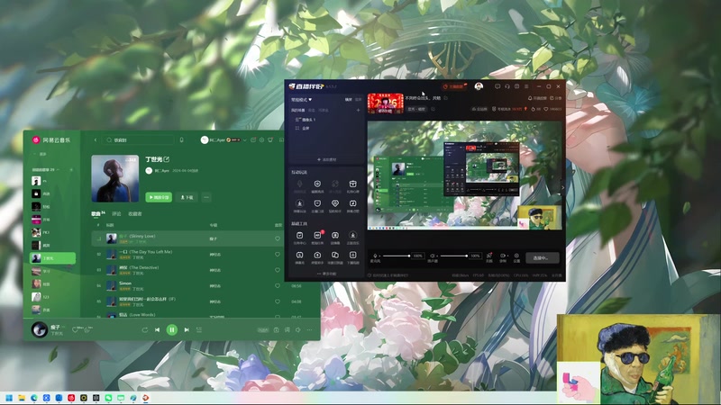Viewport: 721px width, 405px height.
Task: Expand the user account dropdown arrow in music app
Action: coord(244,140)
